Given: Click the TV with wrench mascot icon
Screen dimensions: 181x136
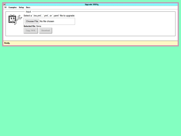Looking at the screenshot, I should click(x=15, y=19).
